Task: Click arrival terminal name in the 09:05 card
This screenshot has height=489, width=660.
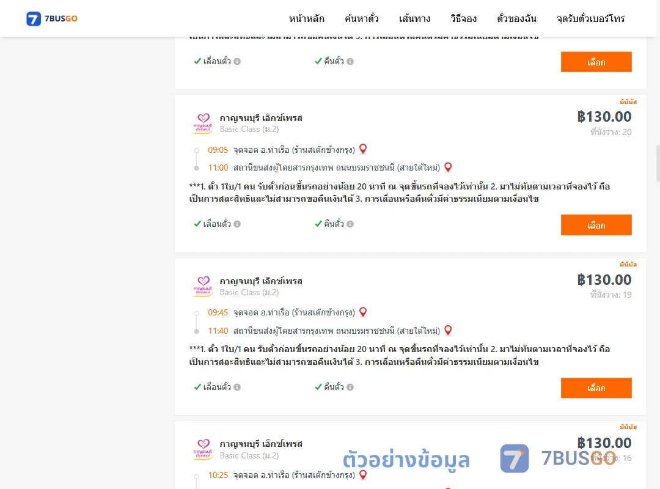Action: (337, 167)
